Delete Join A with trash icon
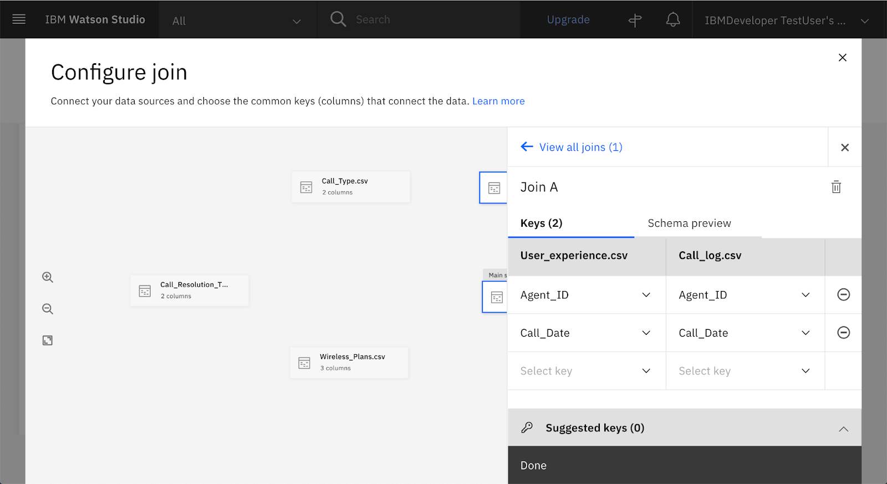 [836, 187]
